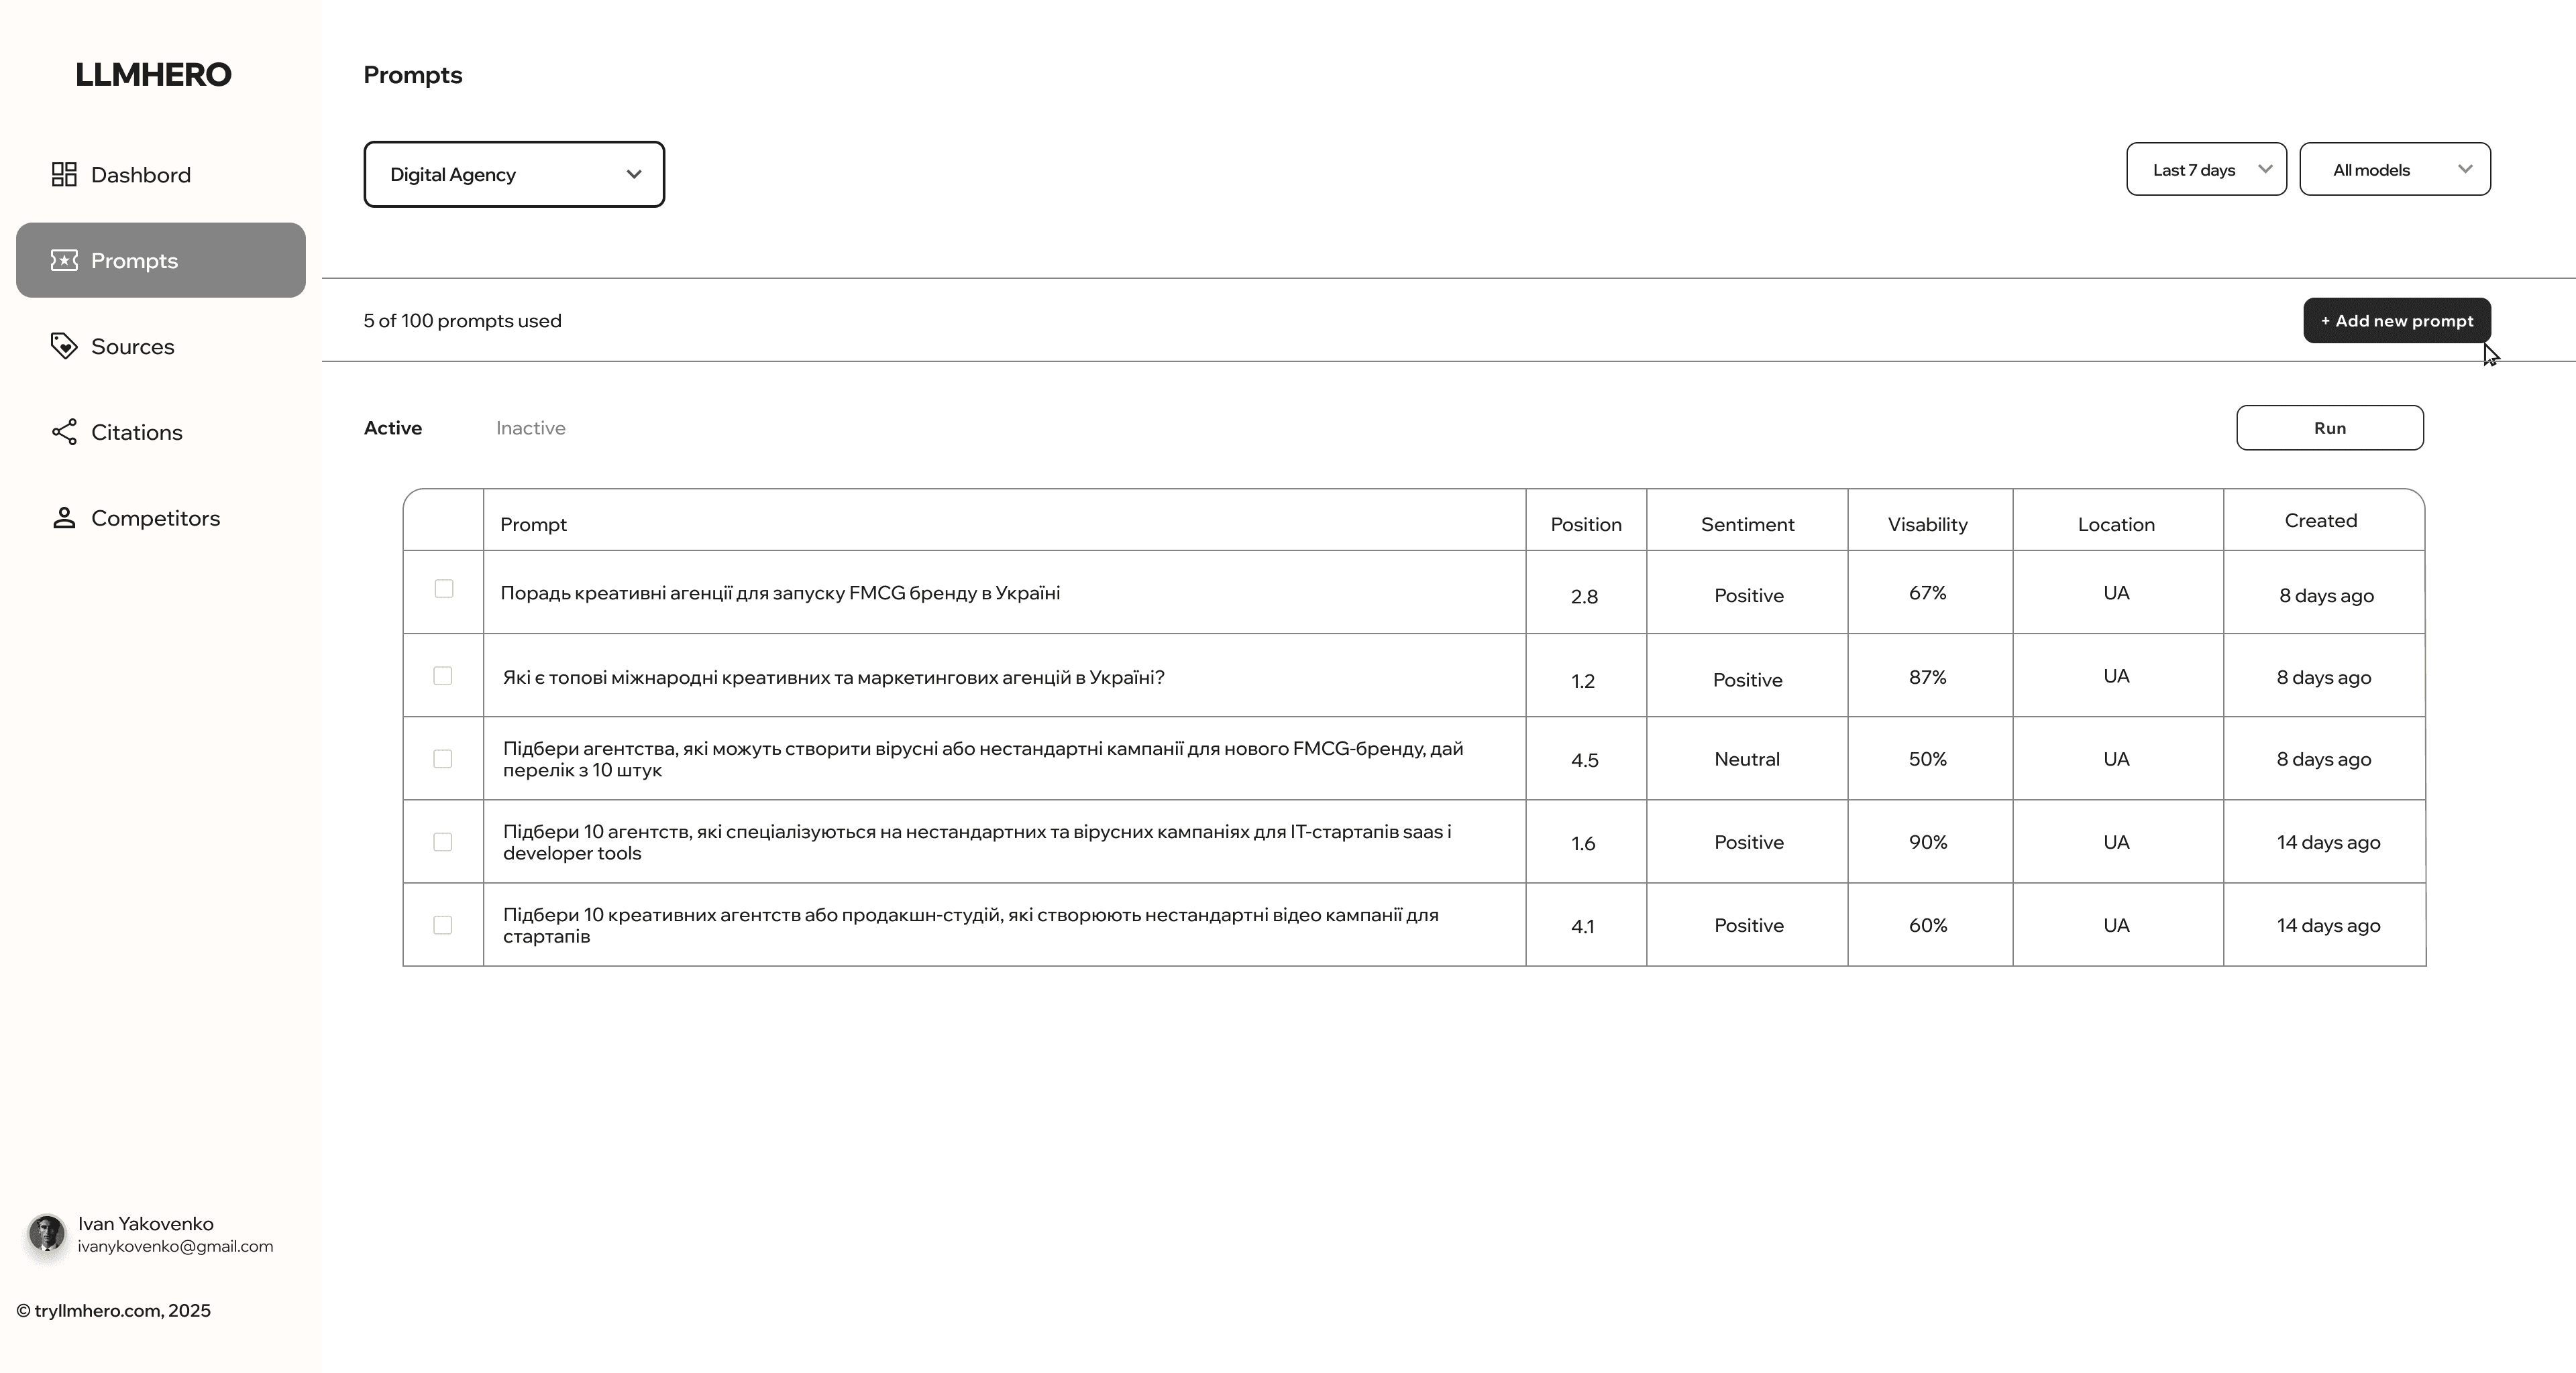Viewport: 2576px width, 1373px height.
Task: Click the Run button
Action: point(2329,428)
